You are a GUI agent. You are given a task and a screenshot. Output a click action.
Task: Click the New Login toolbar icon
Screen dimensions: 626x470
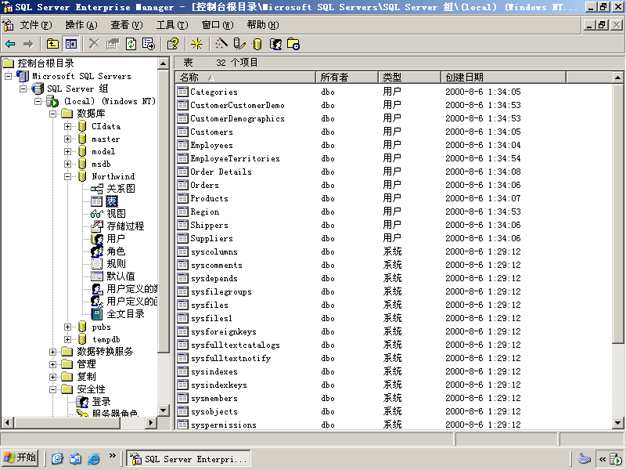click(275, 44)
